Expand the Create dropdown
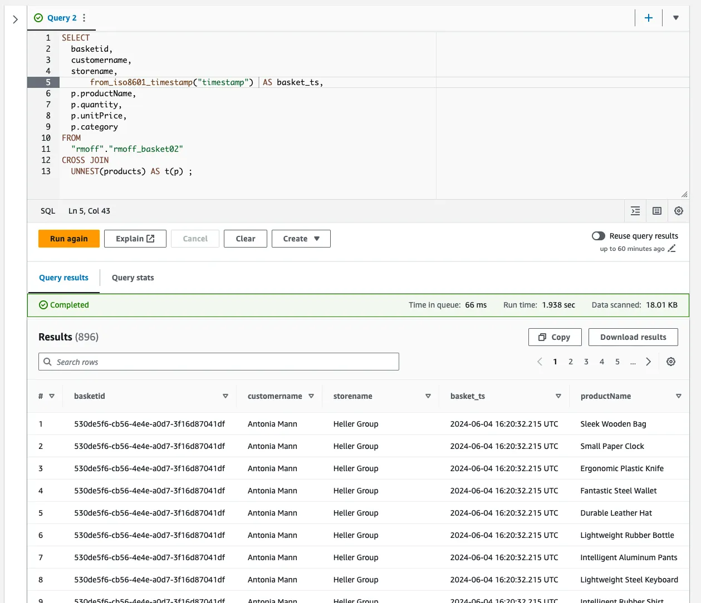The image size is (701, 603). pos(301,239)
